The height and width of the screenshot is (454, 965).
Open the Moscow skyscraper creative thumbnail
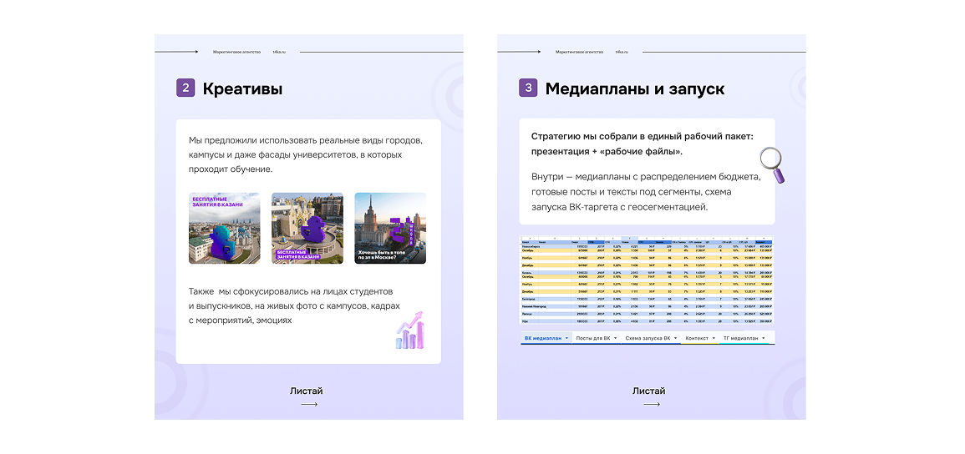[390, 229]
